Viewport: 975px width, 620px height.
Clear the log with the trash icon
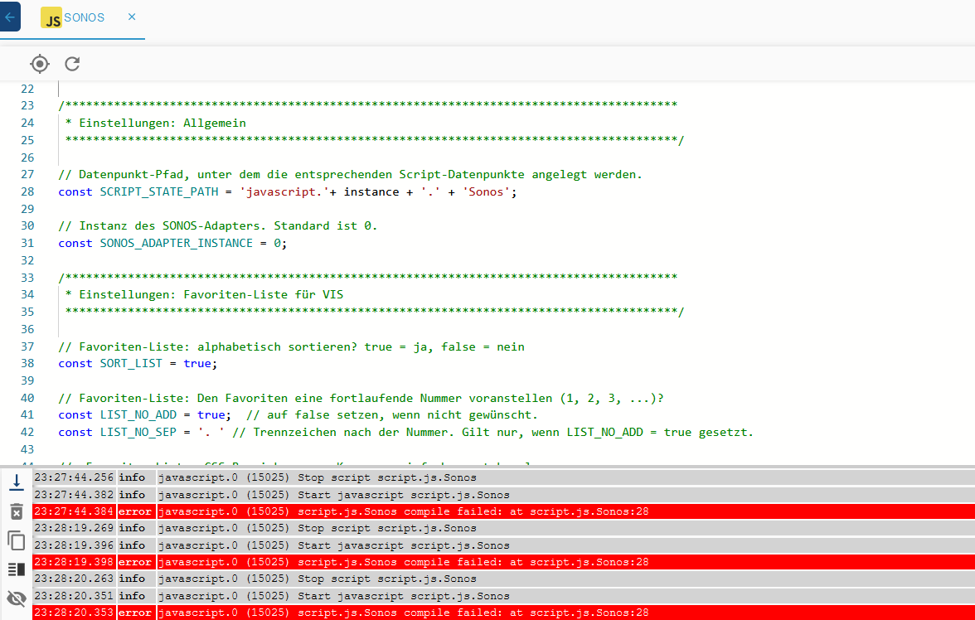(x=16, y=511)
